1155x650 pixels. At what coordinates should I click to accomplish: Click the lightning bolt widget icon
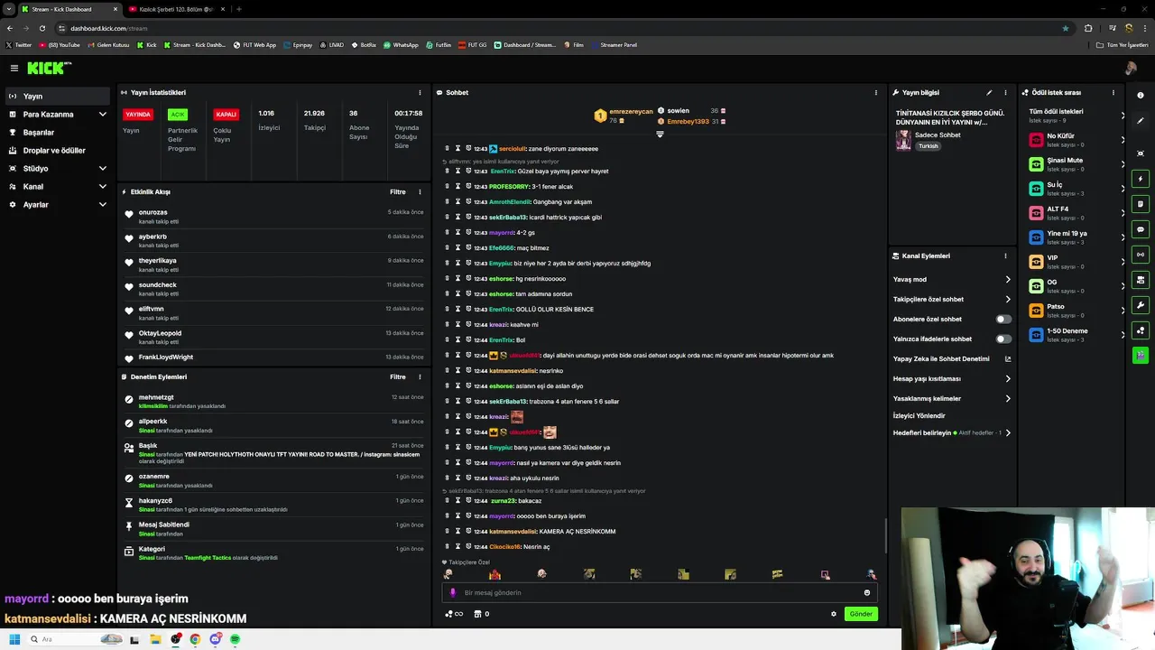[1141, 179]
